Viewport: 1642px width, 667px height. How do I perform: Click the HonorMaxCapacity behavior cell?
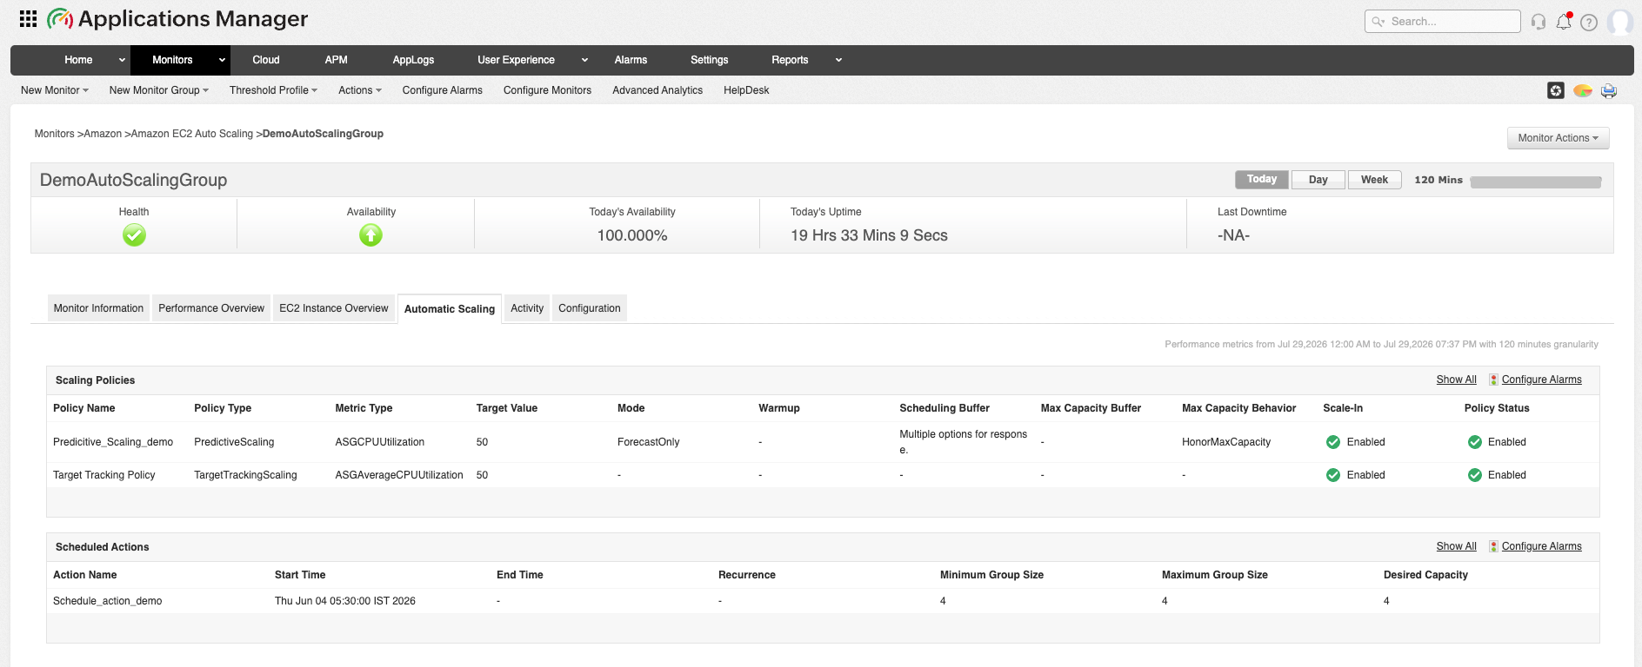(1226, 442)
